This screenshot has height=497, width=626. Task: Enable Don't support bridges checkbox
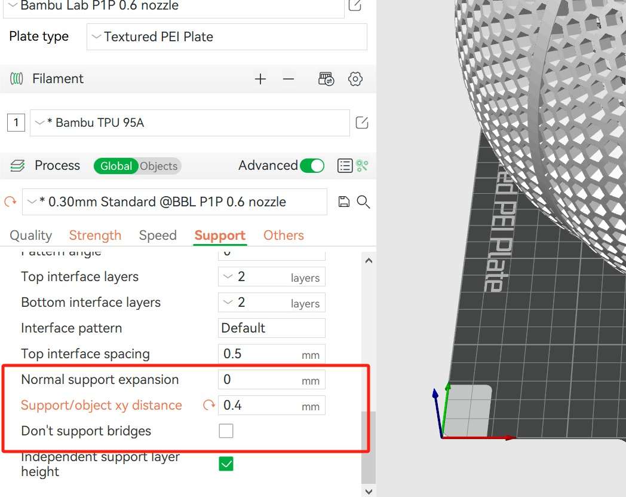point(226,431)
